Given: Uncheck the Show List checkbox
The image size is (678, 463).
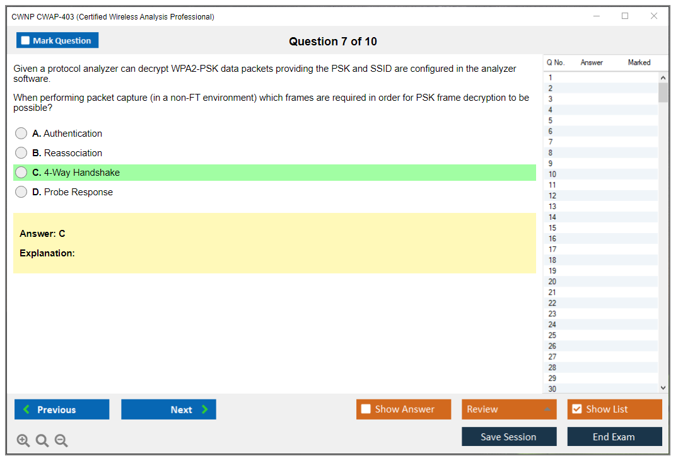Looking at the screenshot, I should coord(576,409).
